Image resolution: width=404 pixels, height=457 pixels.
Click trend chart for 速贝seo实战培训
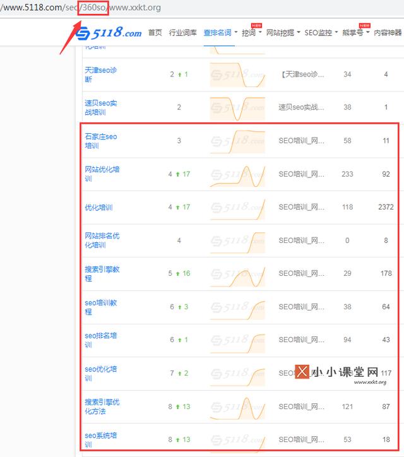click(237, 109)
